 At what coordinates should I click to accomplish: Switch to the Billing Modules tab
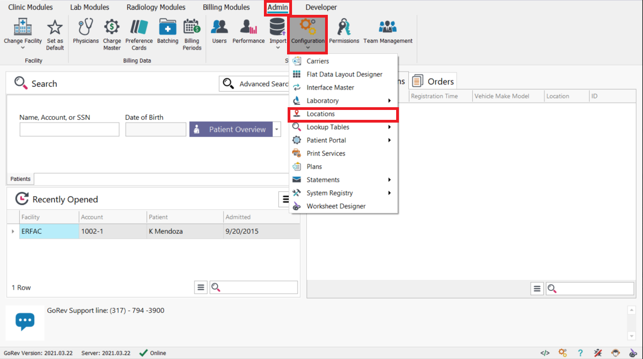point(226,7)
